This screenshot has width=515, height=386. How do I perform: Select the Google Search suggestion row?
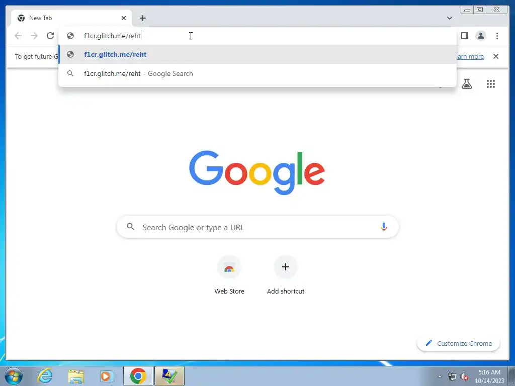tap(257, 73)
